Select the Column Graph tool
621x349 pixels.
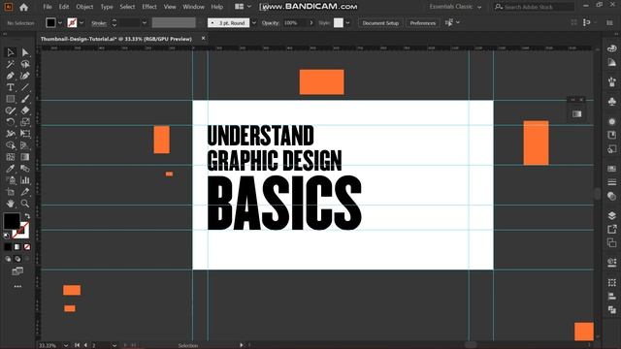tap(25, 180)
